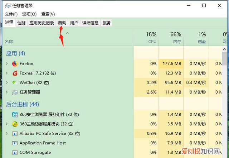This screenshot has height=158, width=229.
Task: Expand the Foxmail 7.2 process group
Action: click(6, 73)
